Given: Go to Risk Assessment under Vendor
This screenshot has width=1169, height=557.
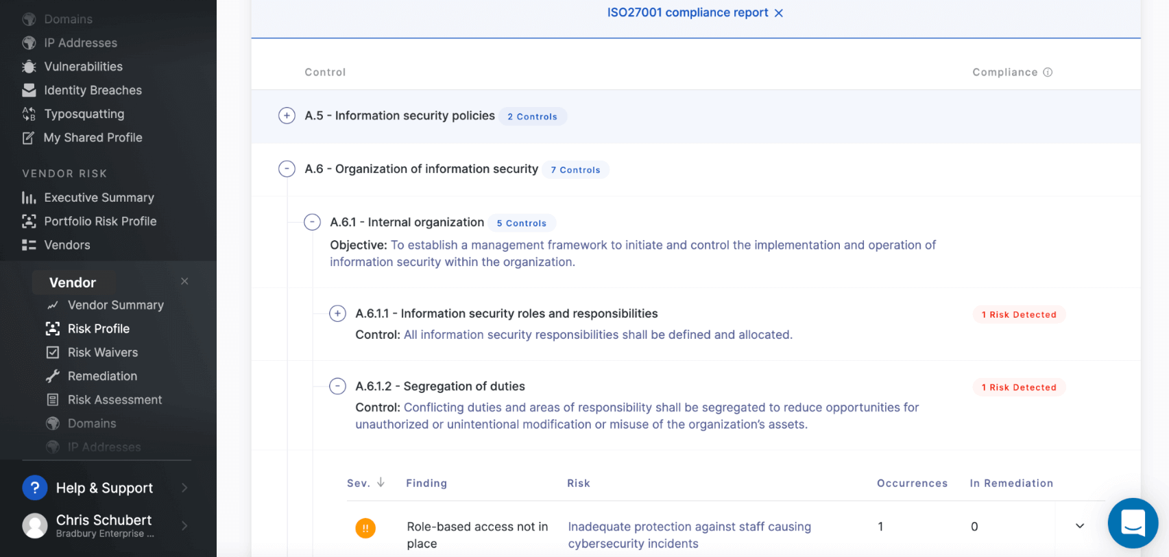Looking at the screenshot, I should coord(115,400).
